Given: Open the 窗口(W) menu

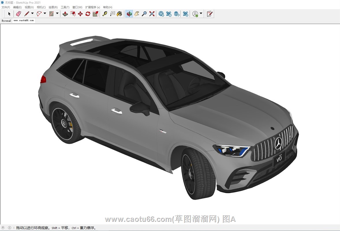Looking at the screenshot, I should click(77, 7).
